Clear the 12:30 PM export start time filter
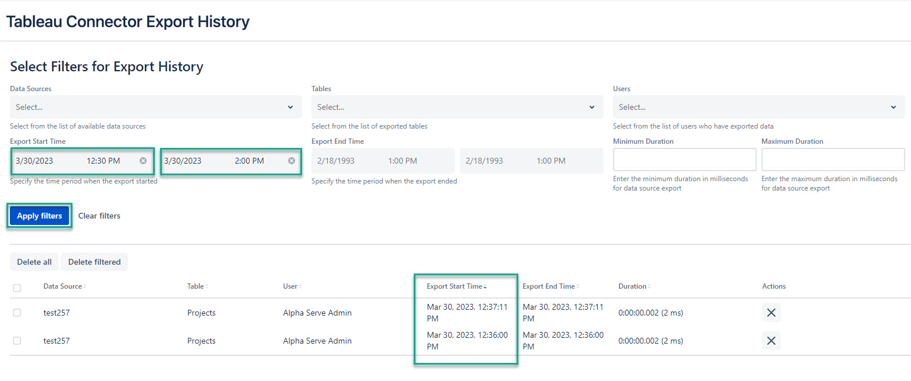The image size is (911, 381). 143,161
